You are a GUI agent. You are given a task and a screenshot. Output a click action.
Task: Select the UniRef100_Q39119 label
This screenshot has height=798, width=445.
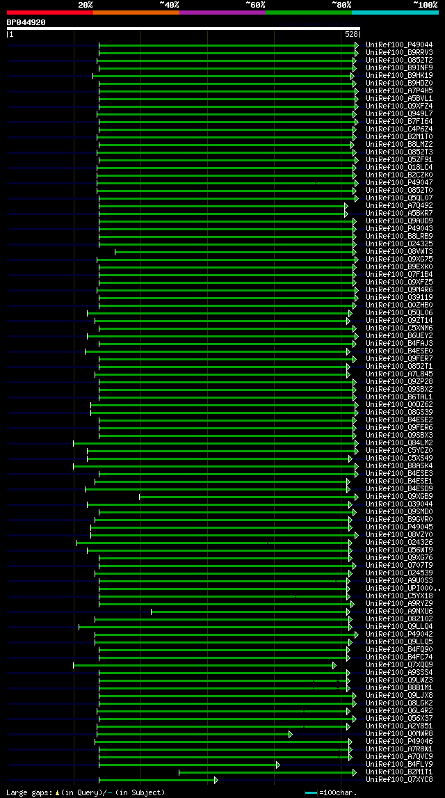pyautogui.click(x=399, y=298)
